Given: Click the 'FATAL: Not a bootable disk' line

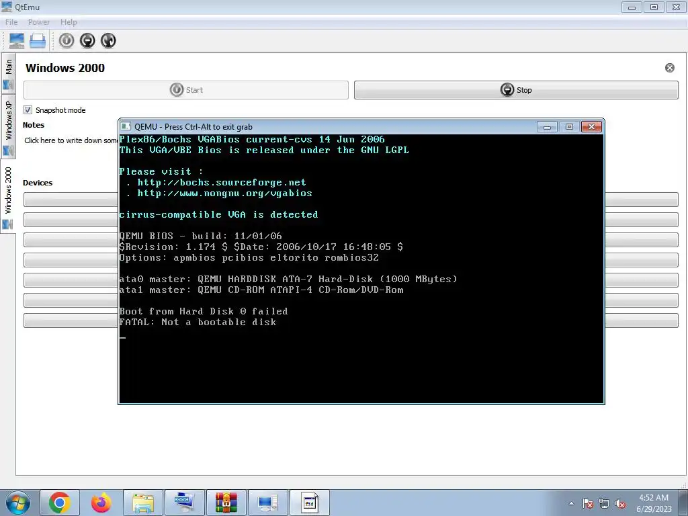Looking at the screenshot, I should pos(198,322).
